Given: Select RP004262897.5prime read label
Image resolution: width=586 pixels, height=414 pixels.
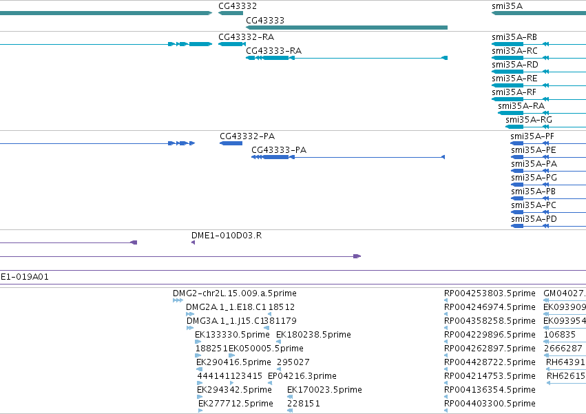Looking at the screenshot, I should coord(490,349).
